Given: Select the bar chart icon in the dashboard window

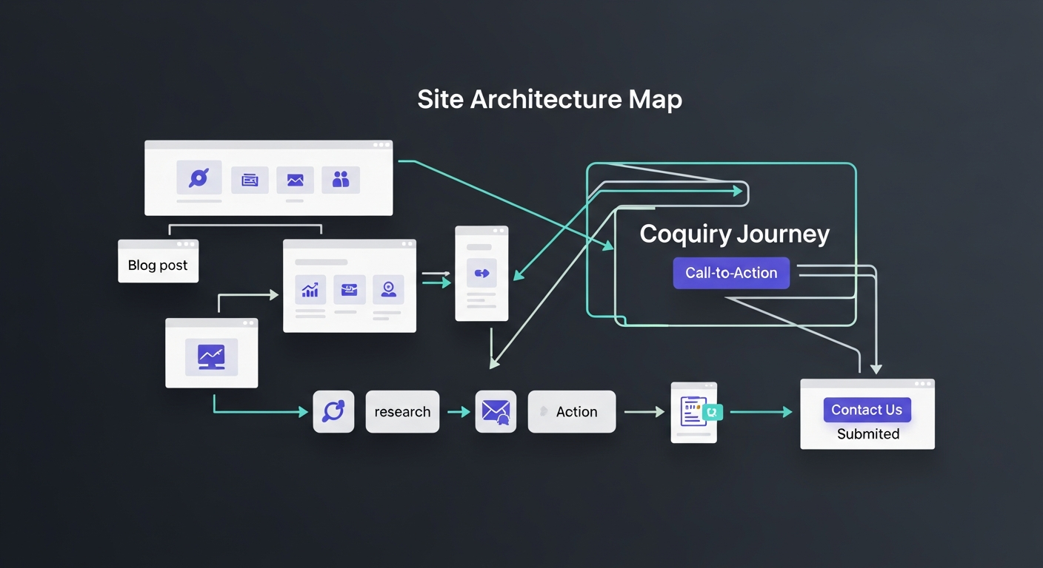Looking at the screenshot, I should [x=310, y=289].
